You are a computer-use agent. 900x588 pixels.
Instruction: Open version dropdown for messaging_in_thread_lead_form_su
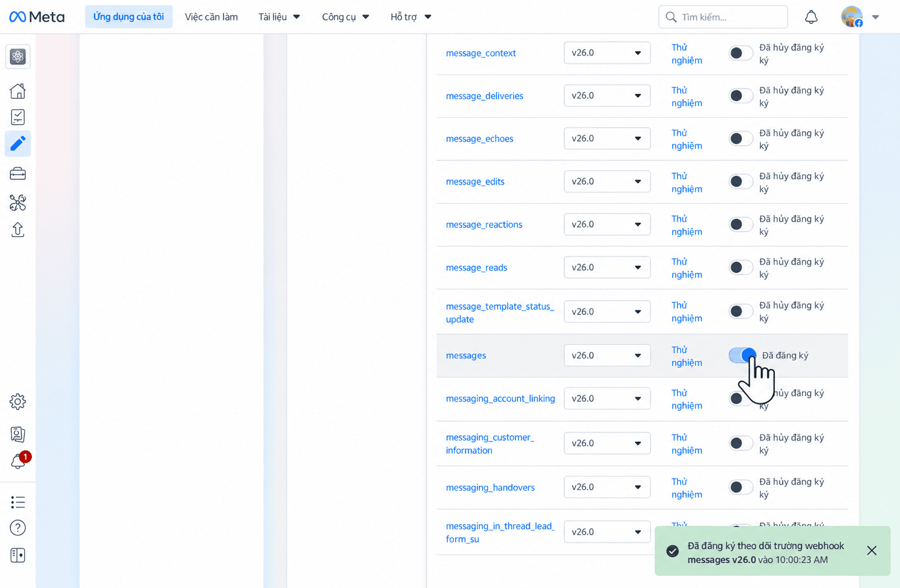pos(607,532)
